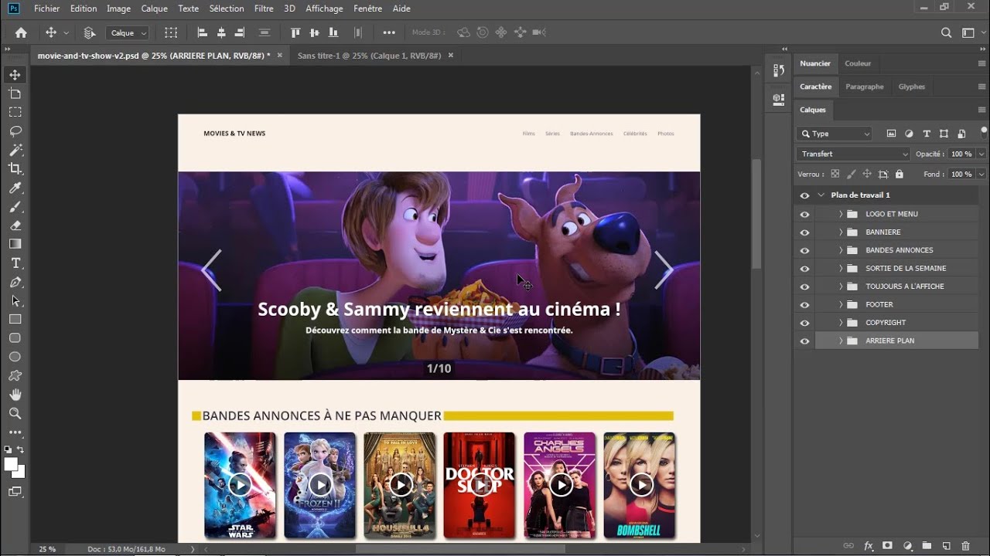Select the Ellipse tool
Screen dimensions: 990x556
pyautogui.click(x=15, y=357)
